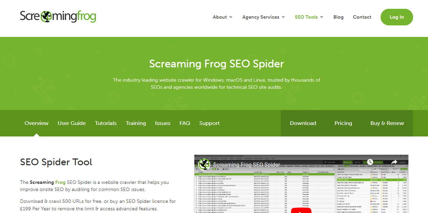
Task: Select the Overview tab
Action: click(x=37, y=123)
